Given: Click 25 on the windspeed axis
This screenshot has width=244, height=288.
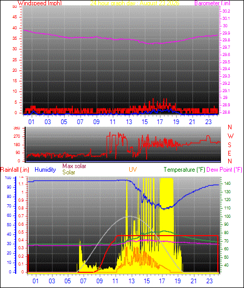Looking at the screenshot, I should (15, 60).
